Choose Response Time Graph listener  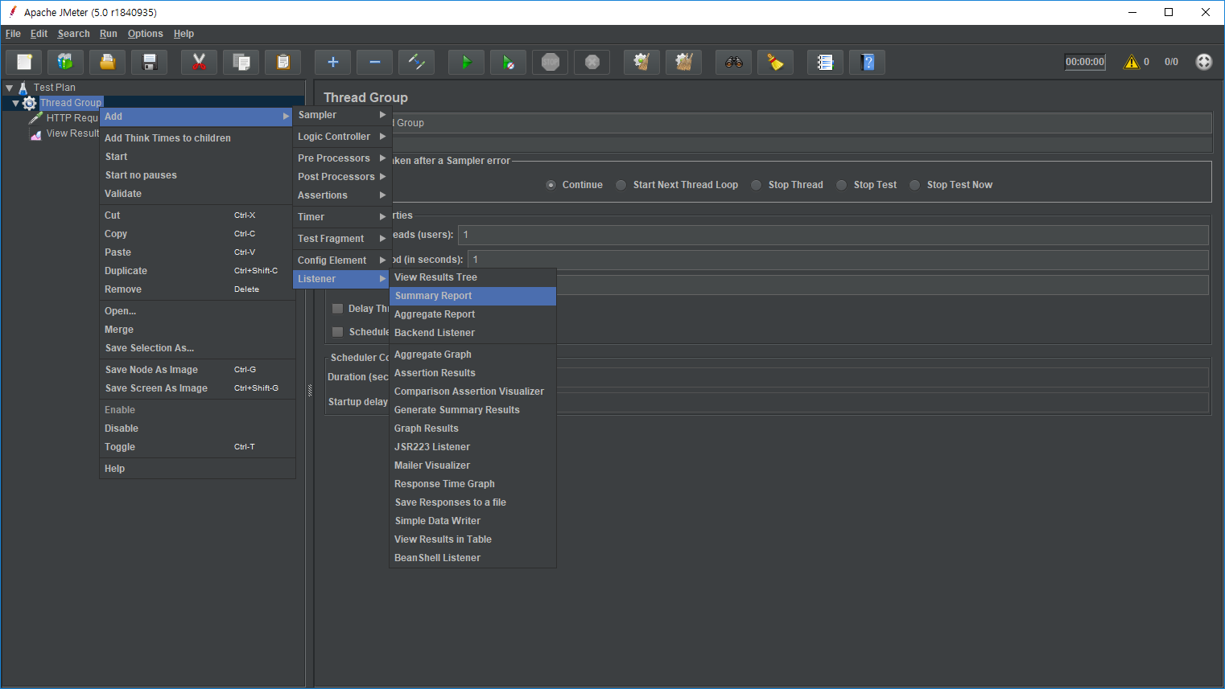point(472,484)
